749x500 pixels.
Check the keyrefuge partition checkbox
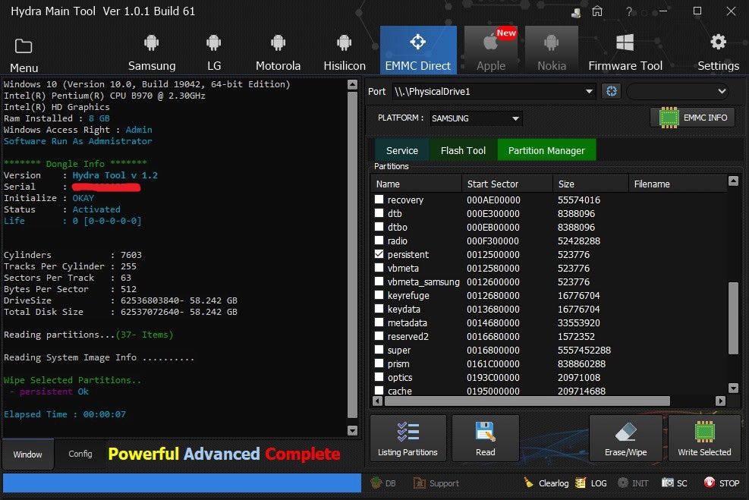(x=379, y=294)
